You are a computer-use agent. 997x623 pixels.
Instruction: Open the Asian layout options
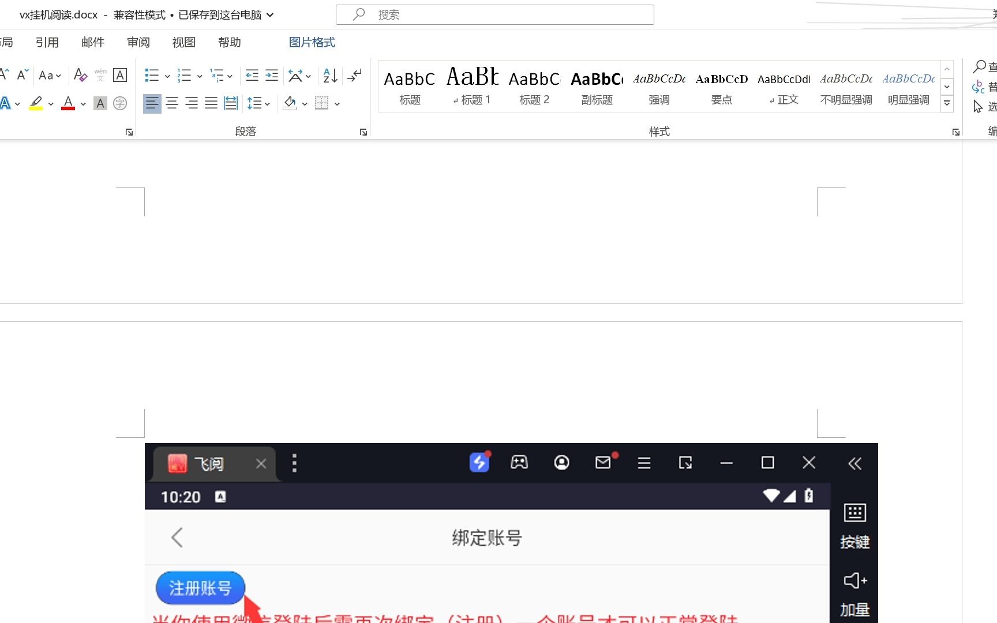coord(299,75)
